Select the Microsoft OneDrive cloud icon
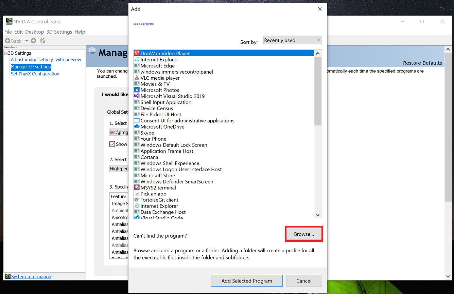Image resolution: width=454 pixels, height=294 pixels. [x=137, y=126]
